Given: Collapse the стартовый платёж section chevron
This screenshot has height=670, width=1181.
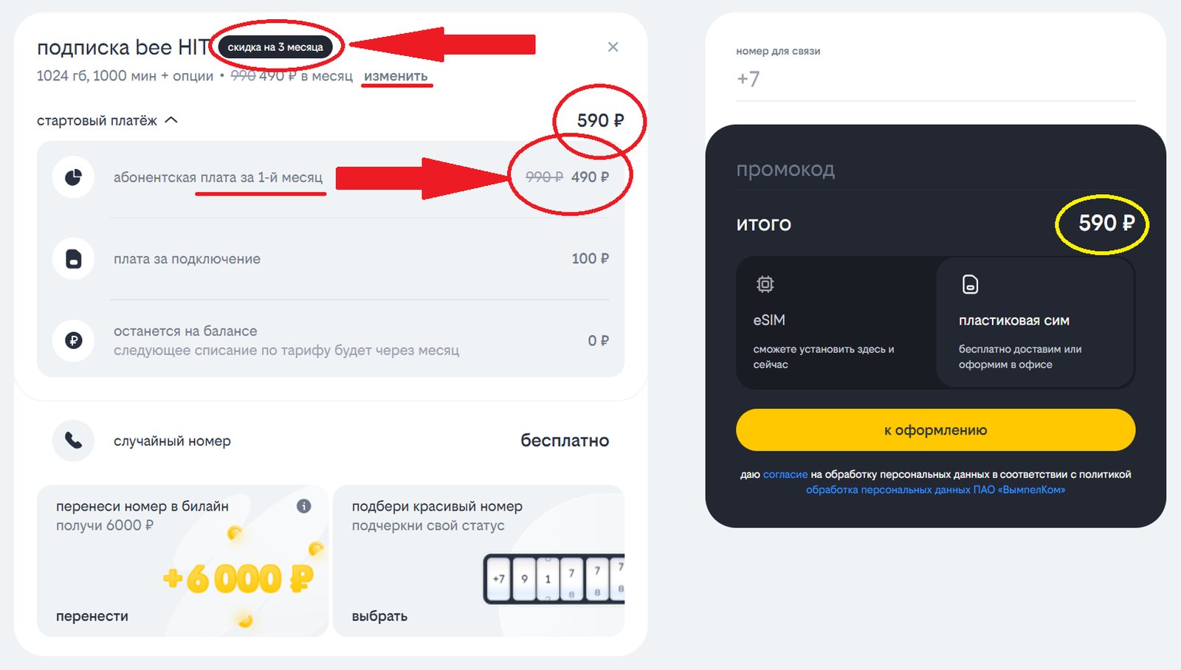Looking at the screenshot, I should pos(171,120).
